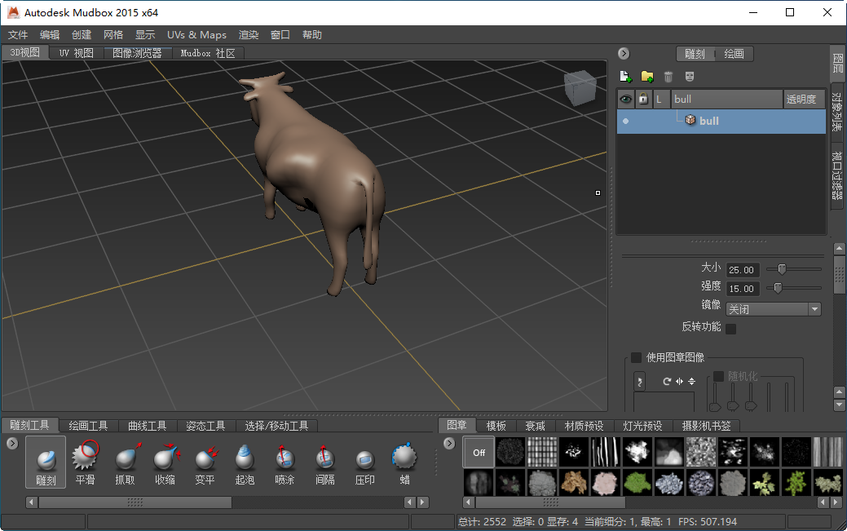Switch to the 绘画工具 tab
Image resolution: width=847 pixels, height=531 pixels.
tap(89, 426)
